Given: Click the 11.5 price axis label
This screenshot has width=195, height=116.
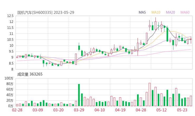Looking at the screenshot, I should tap(10, 28).
